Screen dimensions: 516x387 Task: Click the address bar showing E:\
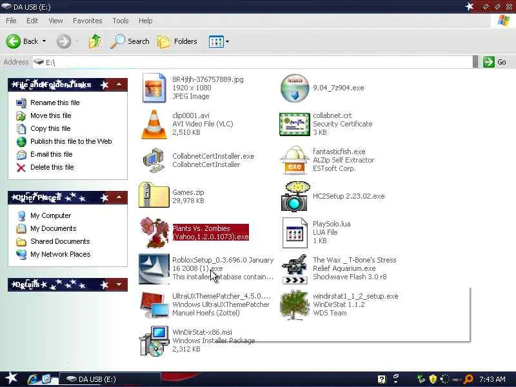(252, 62)
